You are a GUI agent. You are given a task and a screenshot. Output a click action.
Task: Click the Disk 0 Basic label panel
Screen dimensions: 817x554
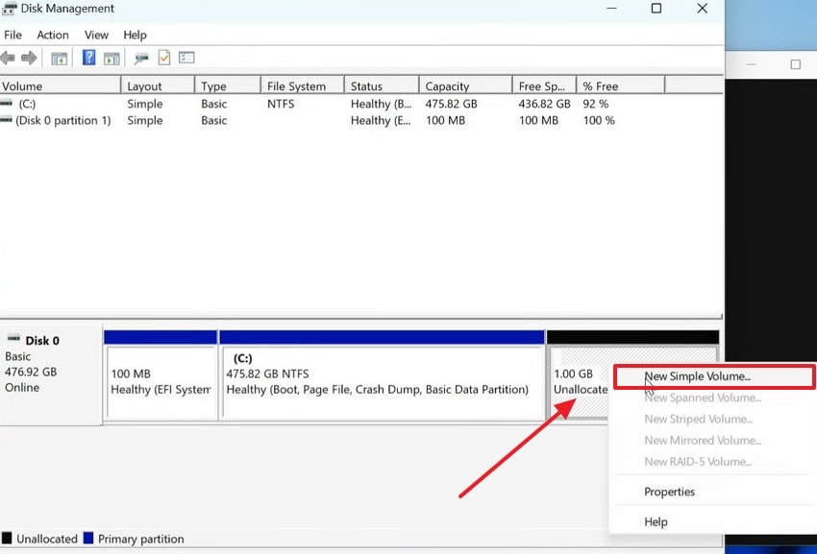(51, 374)
